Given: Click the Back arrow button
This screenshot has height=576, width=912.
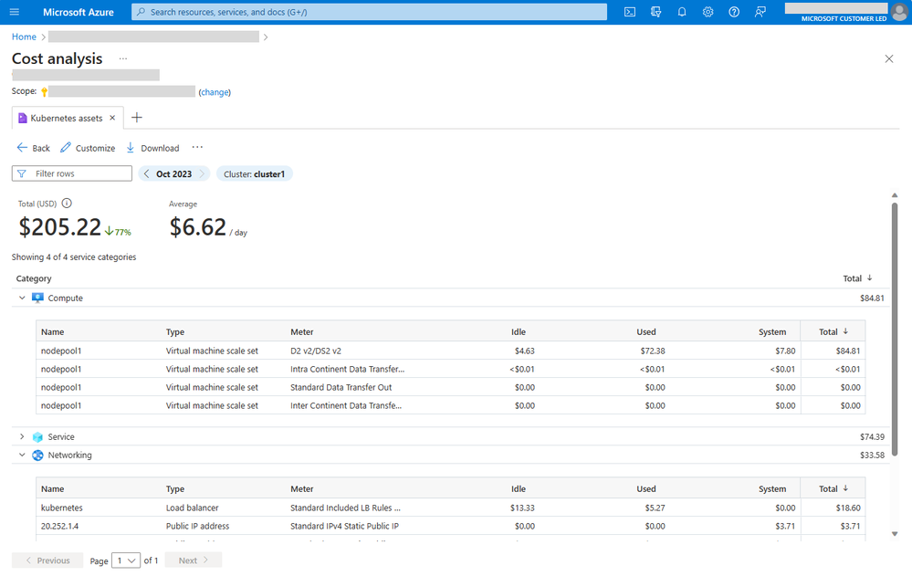Looking at the screenshot, I should [x=33, y=148].
